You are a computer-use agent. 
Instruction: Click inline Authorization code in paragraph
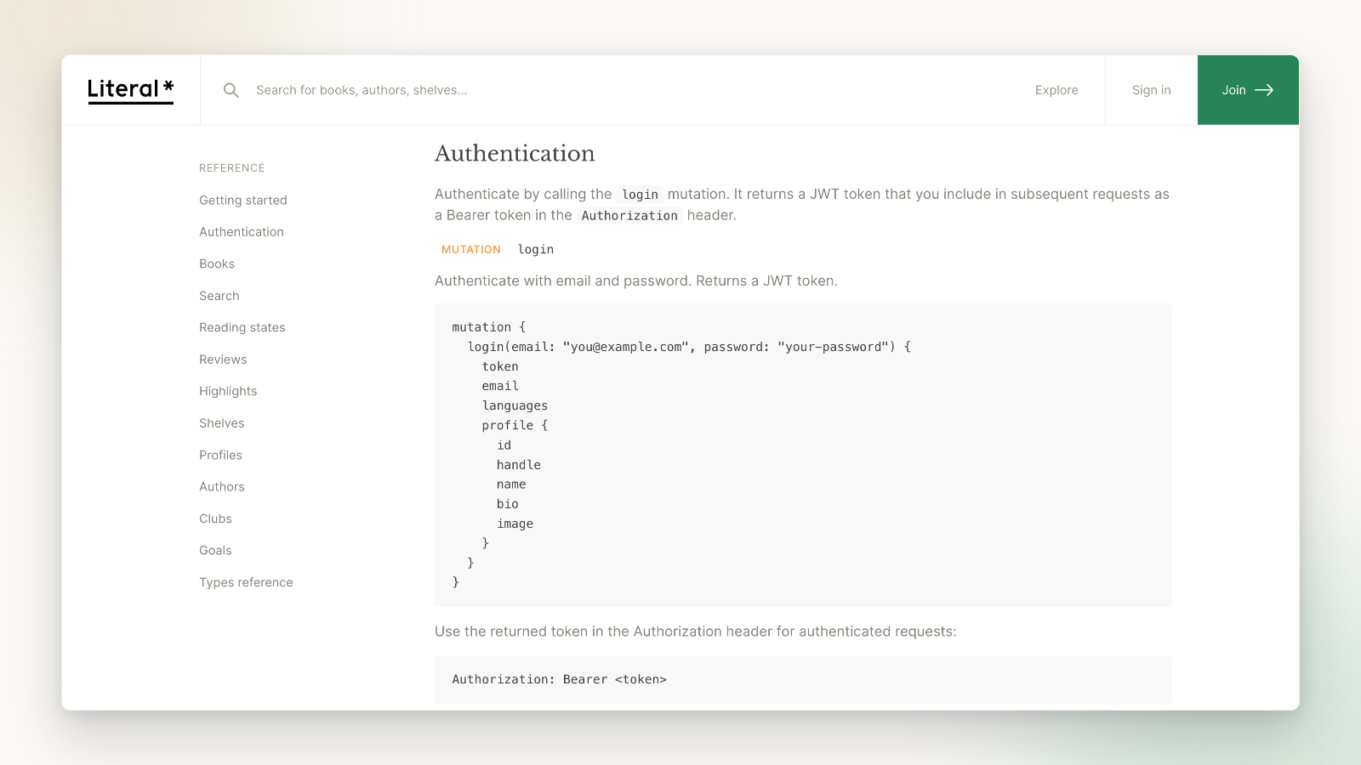tap(629, 216)
